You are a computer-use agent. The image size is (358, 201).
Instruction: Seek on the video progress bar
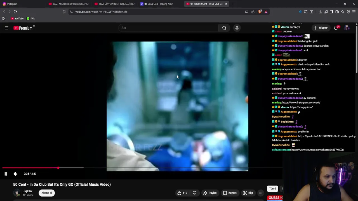click(x=142, y=168)
